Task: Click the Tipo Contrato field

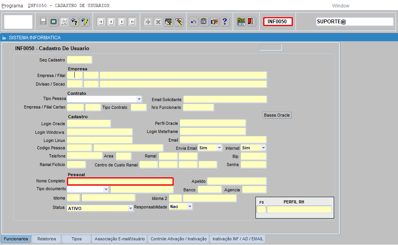Action: tap(138, 107)
